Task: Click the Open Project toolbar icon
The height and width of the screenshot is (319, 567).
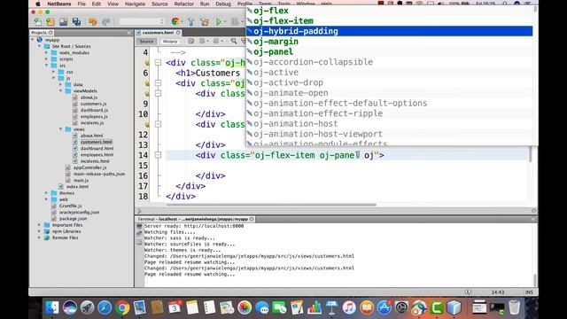Action: pos(63,22)
